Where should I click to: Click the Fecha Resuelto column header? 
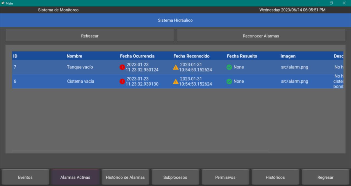pos(242,56)
